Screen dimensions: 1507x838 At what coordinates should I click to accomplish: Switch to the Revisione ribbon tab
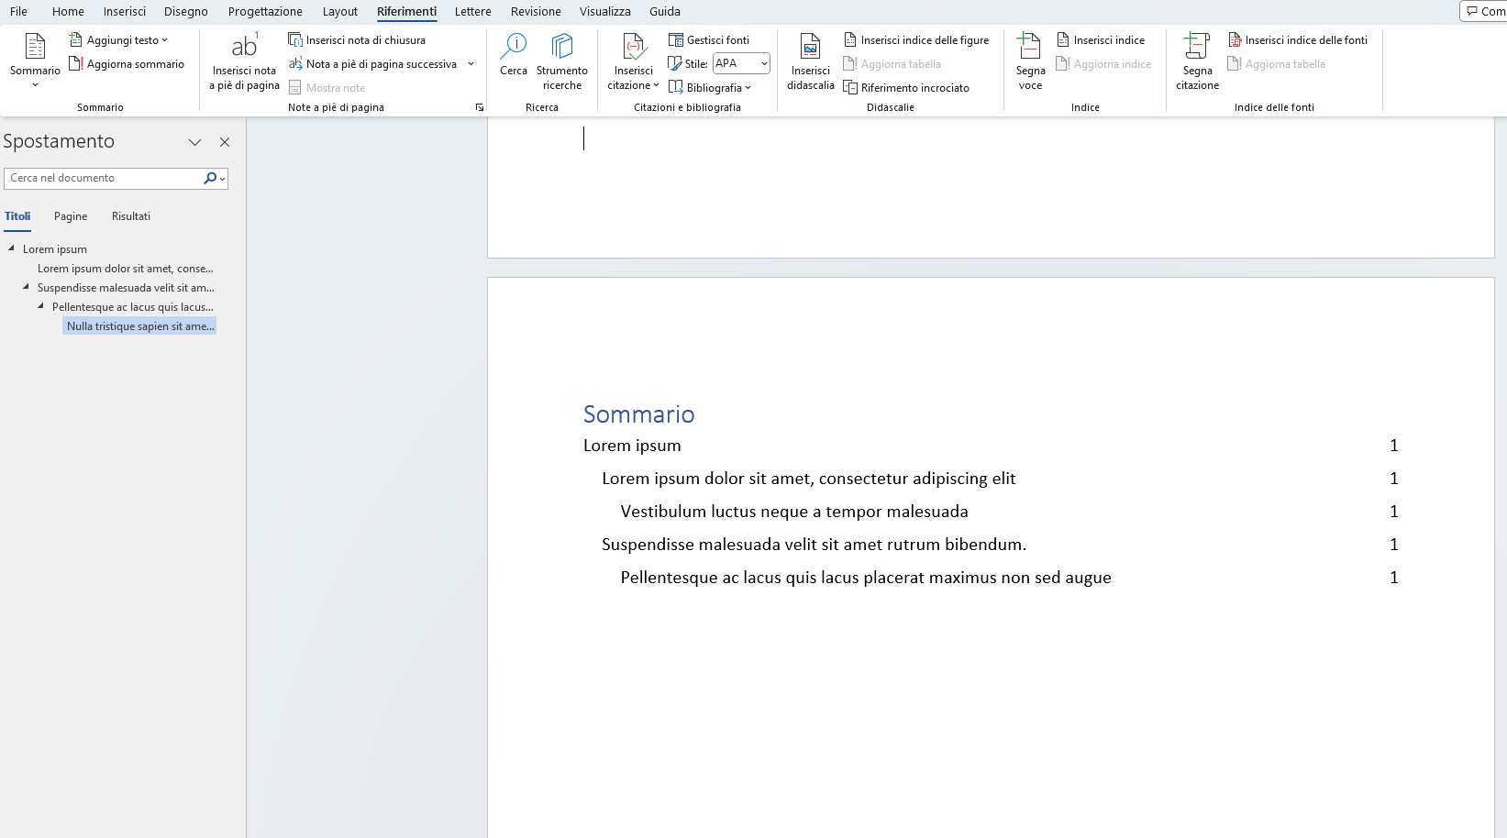[535, 11]
